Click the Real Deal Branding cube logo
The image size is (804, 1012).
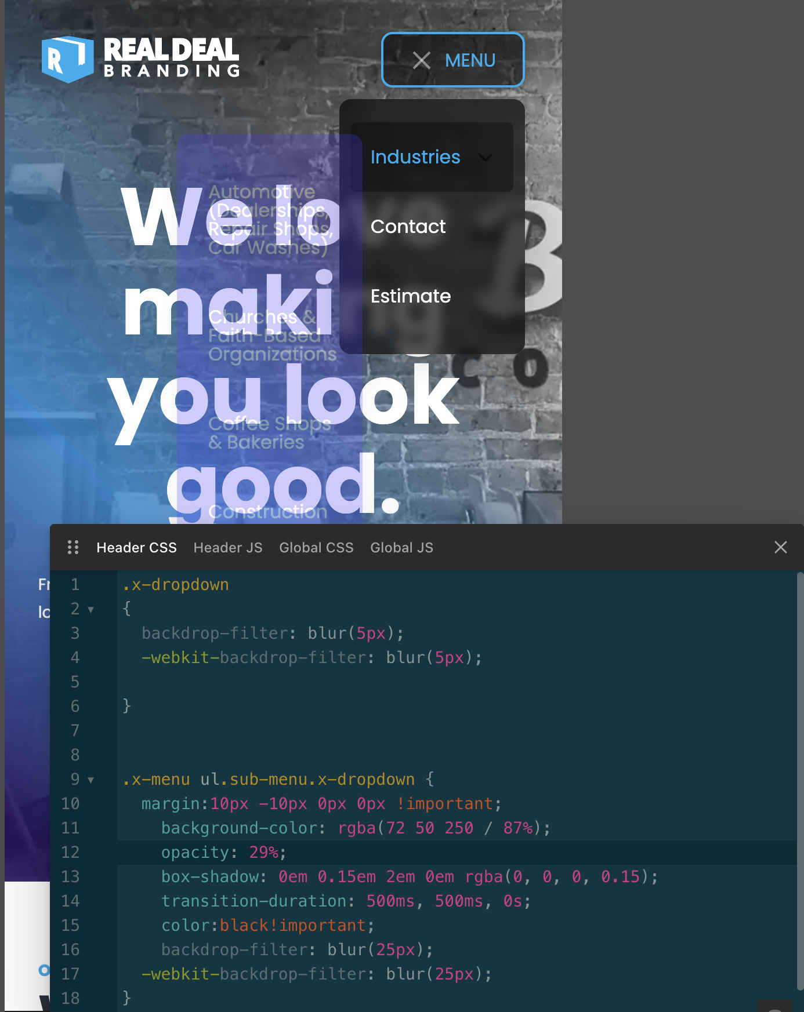(67, 59)
